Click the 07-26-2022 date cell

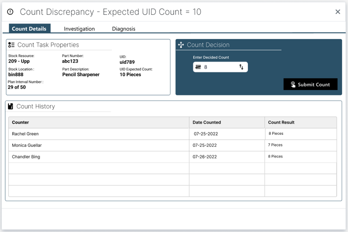point(204,157)
